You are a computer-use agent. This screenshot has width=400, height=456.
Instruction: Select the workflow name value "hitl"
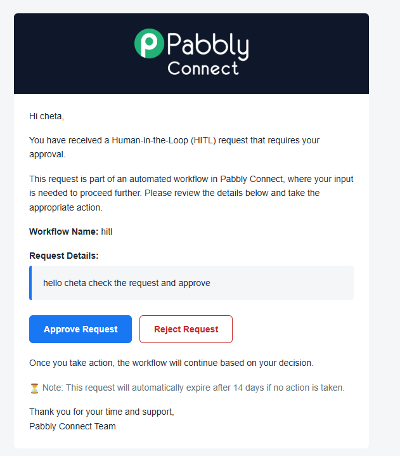pyautogui.click(x=106, y=231)
